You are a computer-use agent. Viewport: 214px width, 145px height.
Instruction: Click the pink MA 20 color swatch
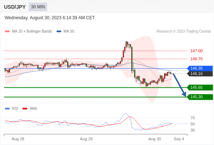coord(7,32)
